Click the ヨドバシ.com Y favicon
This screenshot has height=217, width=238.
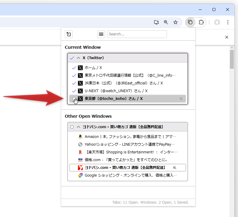point(80,168)
